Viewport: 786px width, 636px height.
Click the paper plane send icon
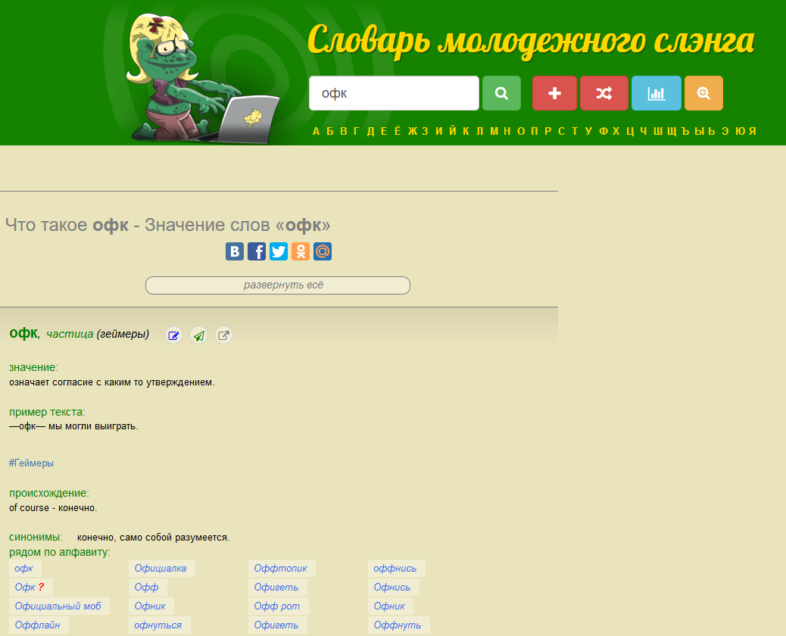198,335
